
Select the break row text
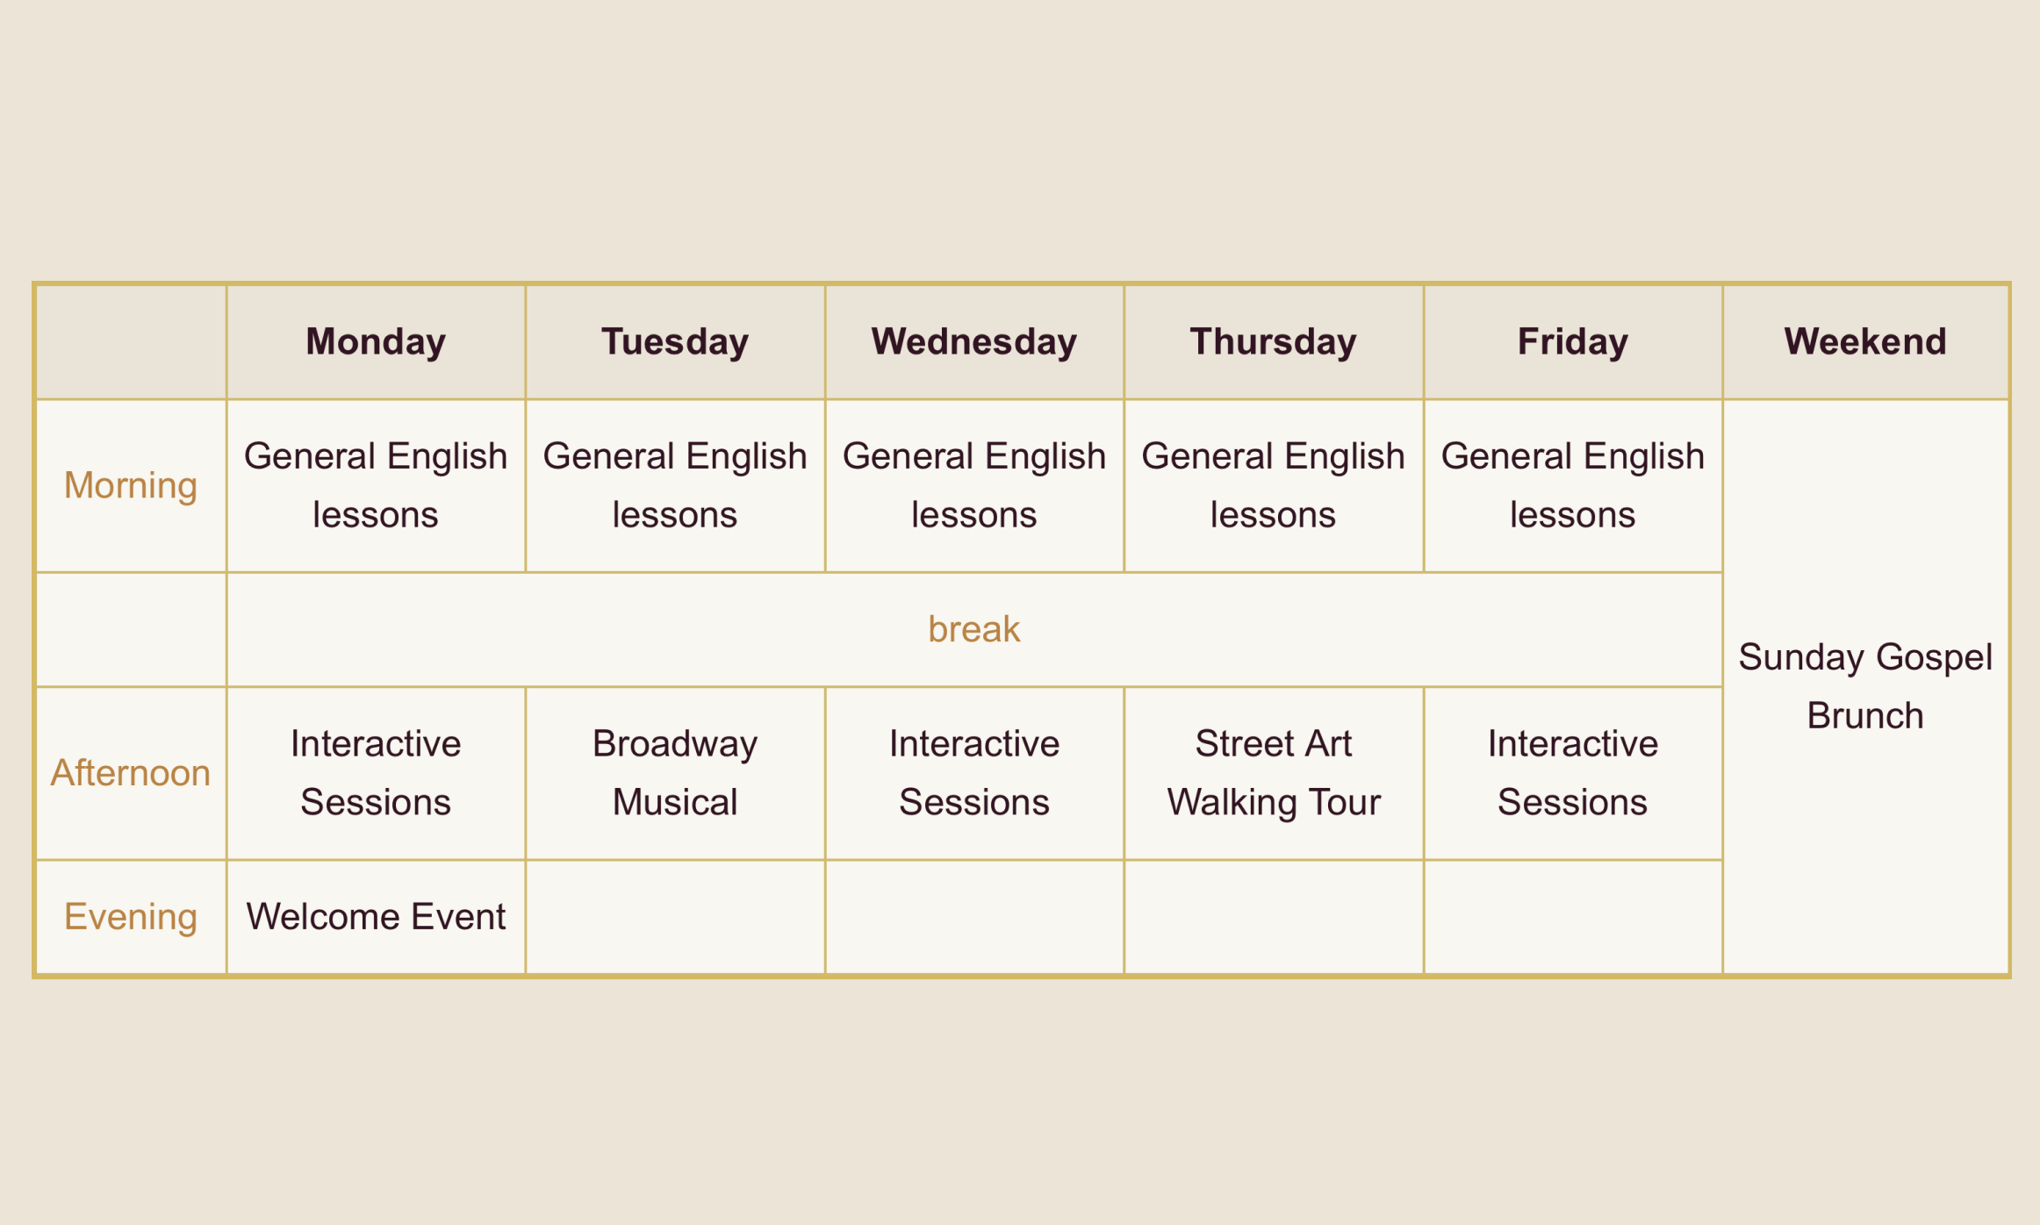click(x=973, y=629)
